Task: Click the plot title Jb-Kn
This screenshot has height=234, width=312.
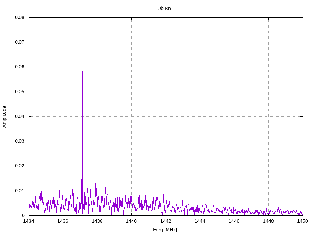Action: (x=165, y=8)
